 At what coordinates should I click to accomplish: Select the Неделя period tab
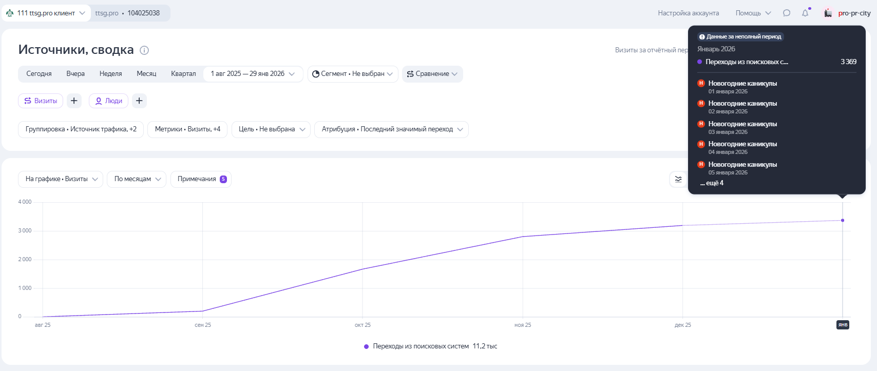click(x=110, y=74)
